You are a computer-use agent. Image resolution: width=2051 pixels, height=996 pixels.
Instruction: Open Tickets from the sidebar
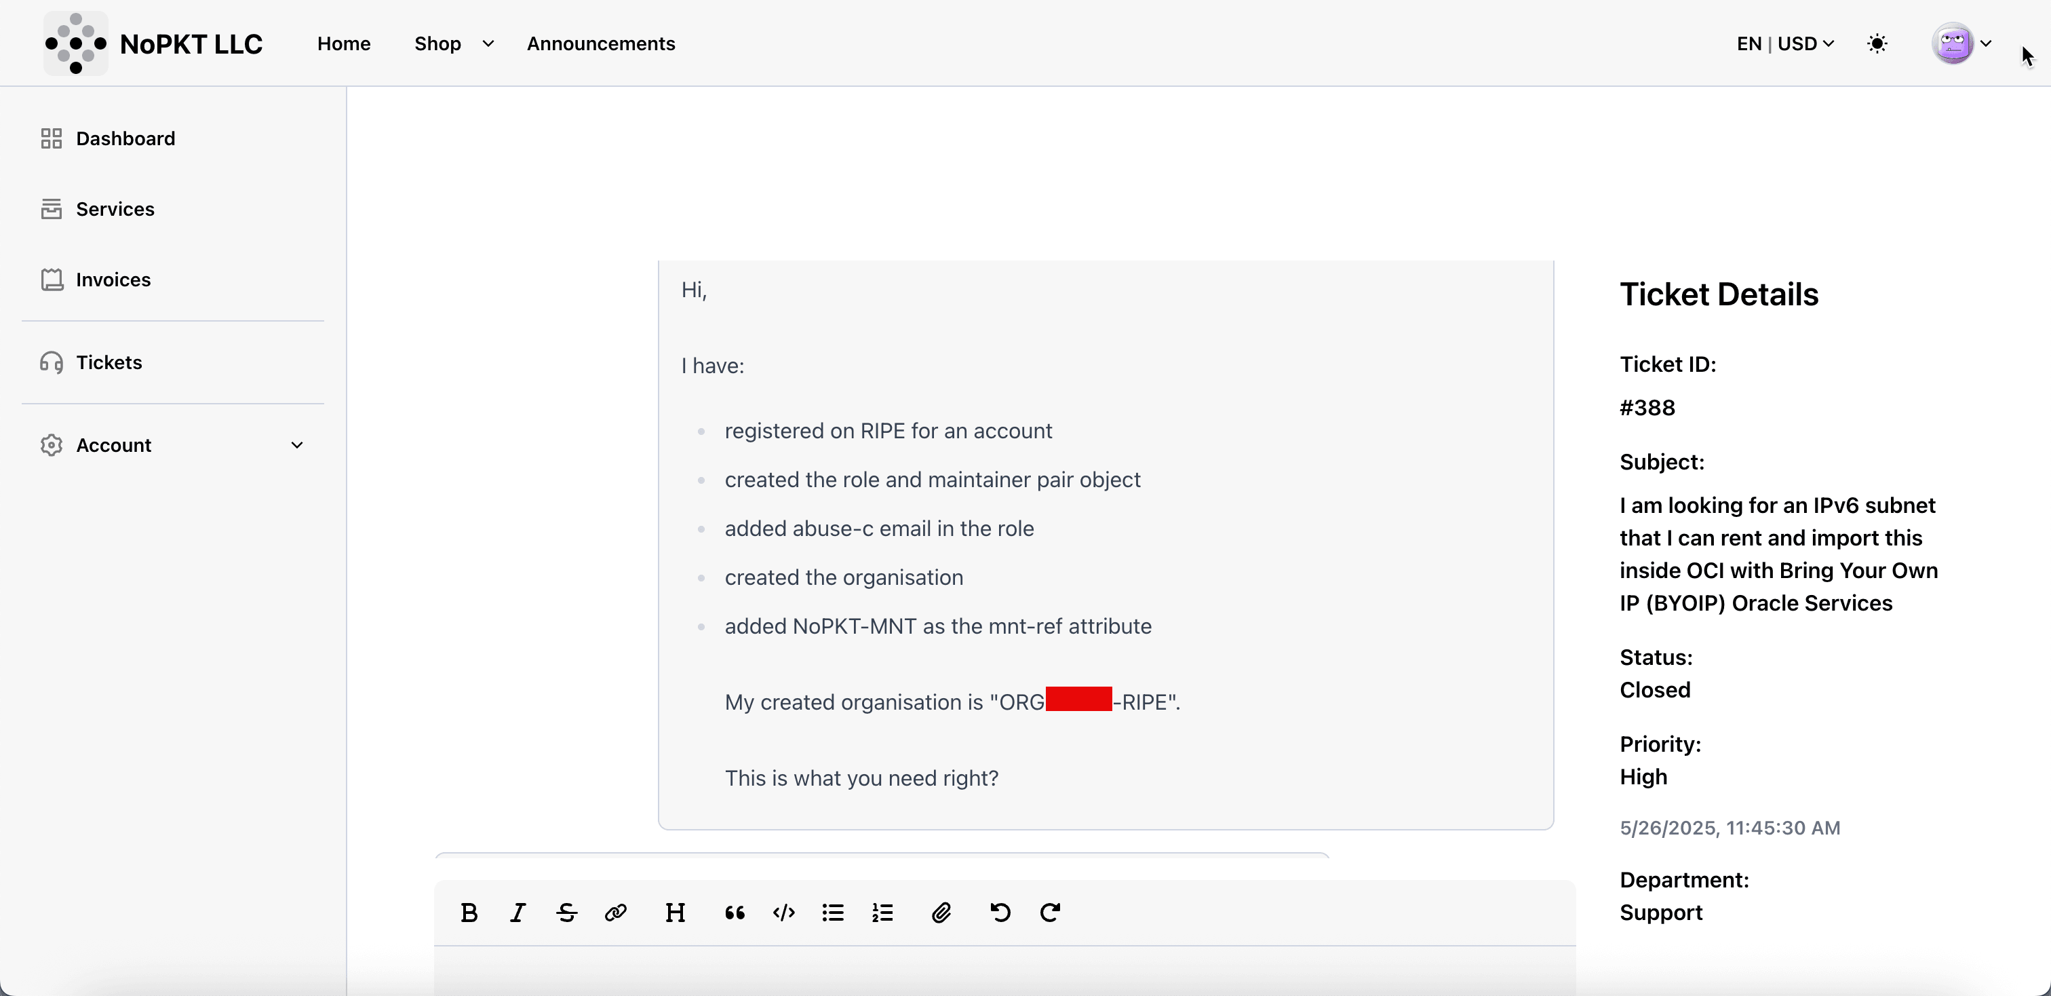pyautogui.click(x=109, y=362)
